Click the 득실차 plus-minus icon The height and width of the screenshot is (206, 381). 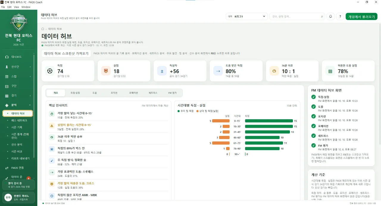(x=162, y=71)
